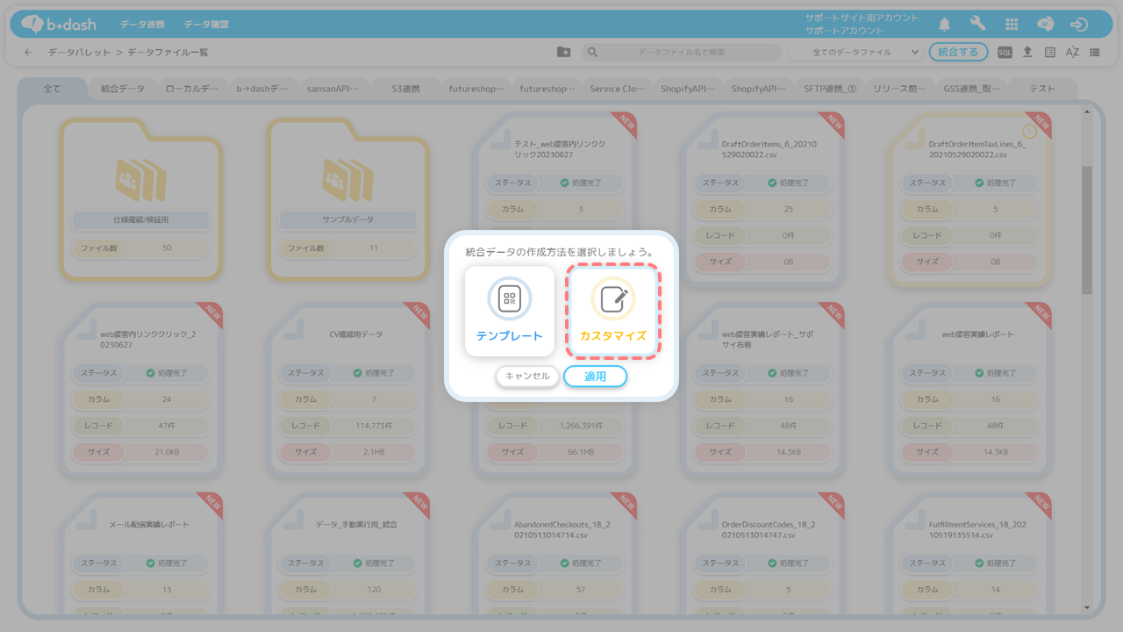Select the b→dashデ… tab
This screenshot has height=632, width=1123.
(262, 89)
